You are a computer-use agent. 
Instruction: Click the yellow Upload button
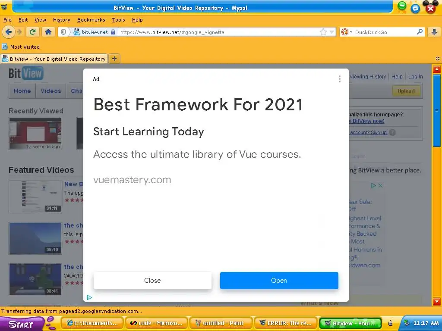(x=406, y=91)
